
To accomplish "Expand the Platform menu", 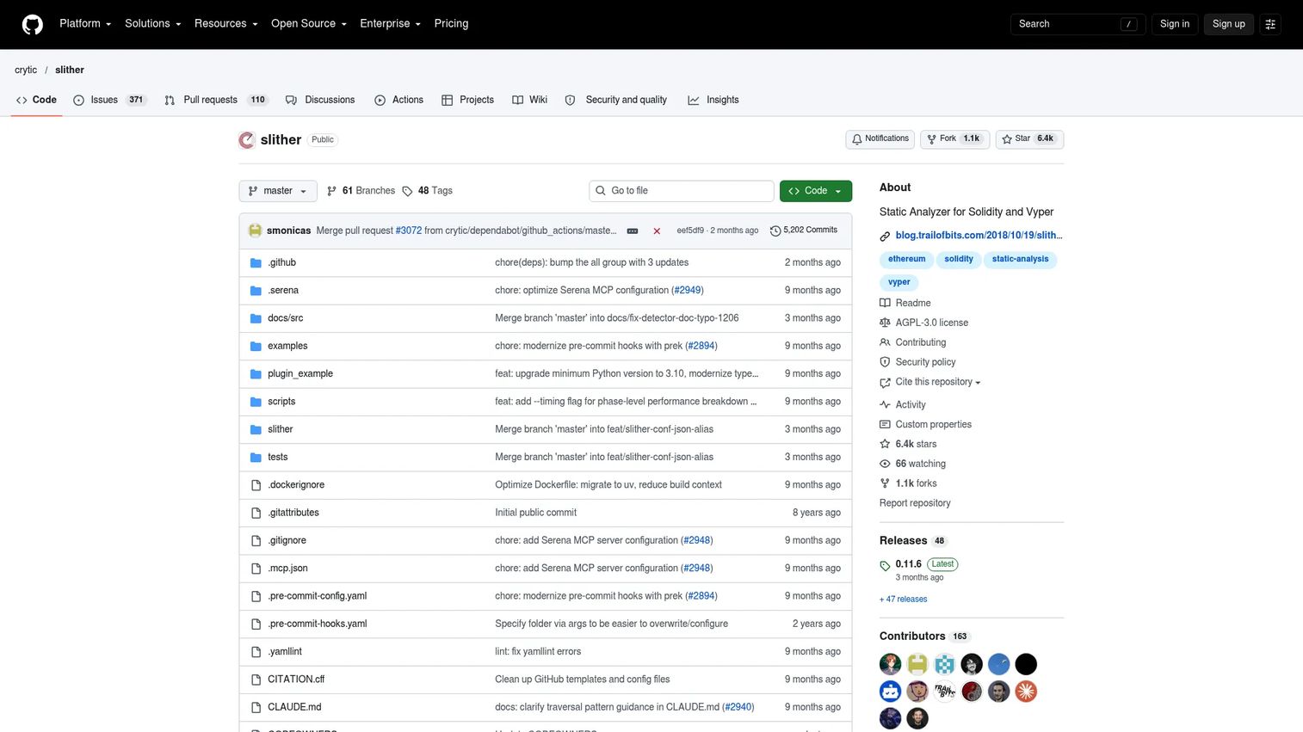I will coord(85,24).
